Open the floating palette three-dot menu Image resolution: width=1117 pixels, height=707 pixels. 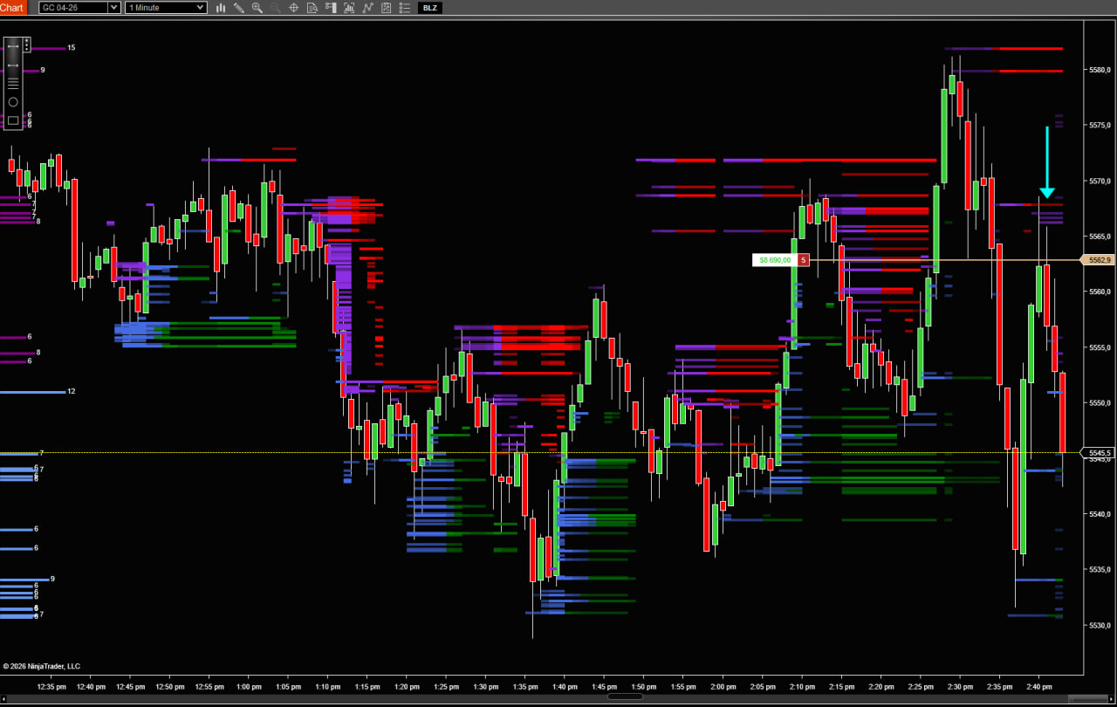27,44
